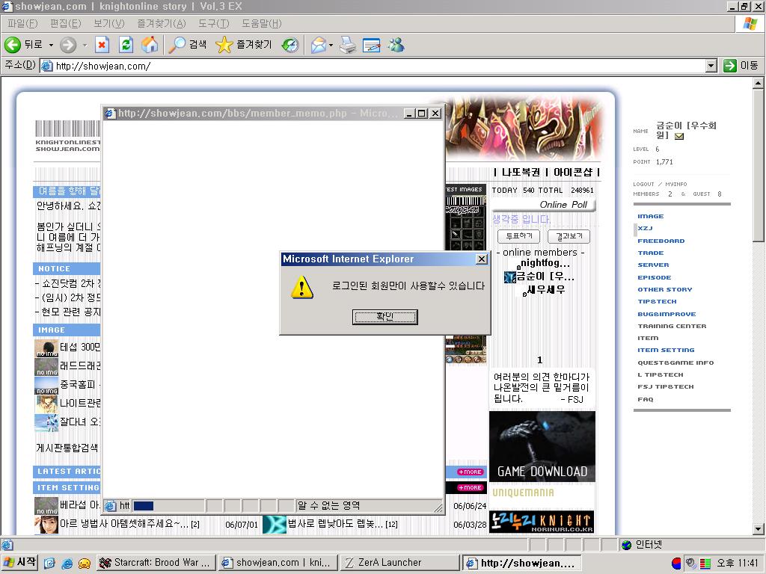Screen dimensions: 766x574
Task: Click the scroll up arrow on page scrollbar
Action: 758,83
